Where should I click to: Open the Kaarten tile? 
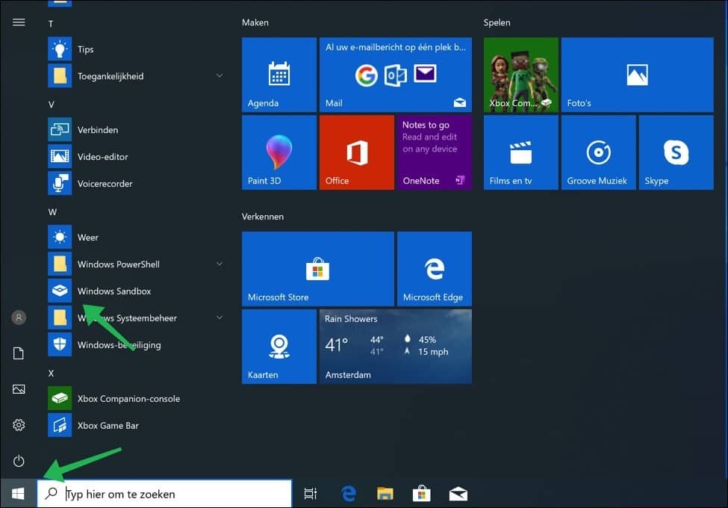point(279,347)
